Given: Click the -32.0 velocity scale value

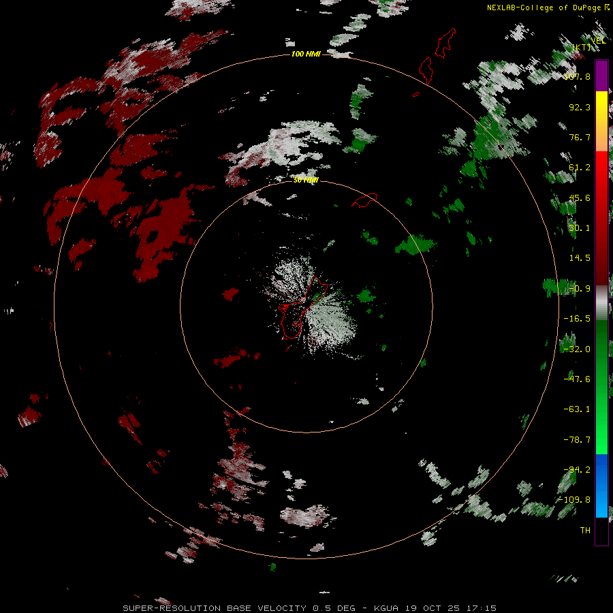Looking at the screenshot, I should click(577, 349).
